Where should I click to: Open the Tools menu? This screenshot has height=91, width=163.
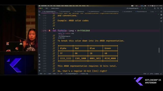[77, 6]
